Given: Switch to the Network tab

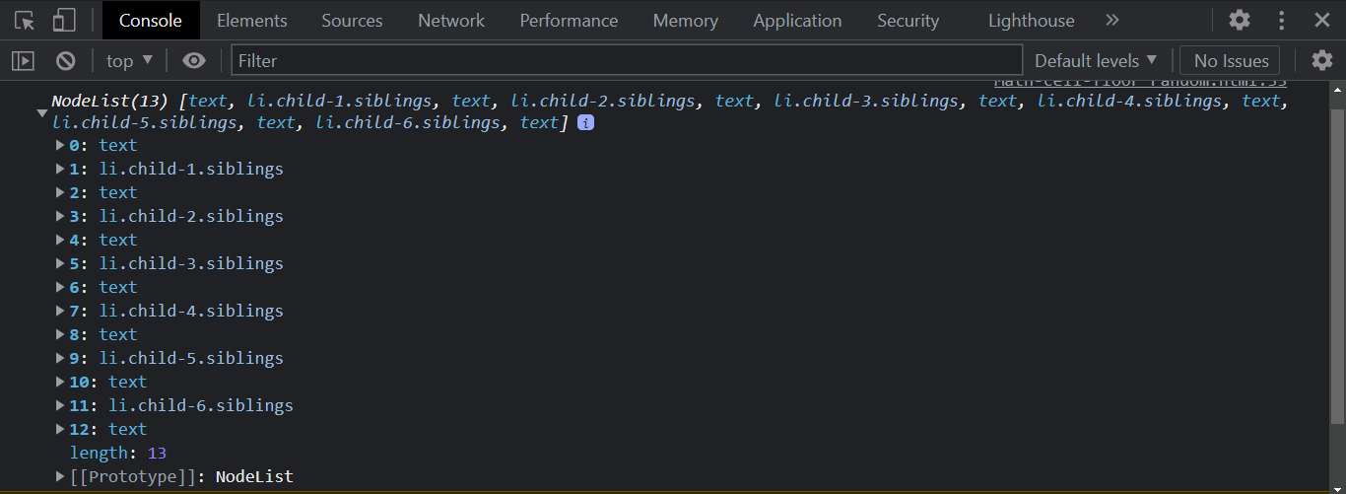Looking at the screenshot, I should (451, 20).
